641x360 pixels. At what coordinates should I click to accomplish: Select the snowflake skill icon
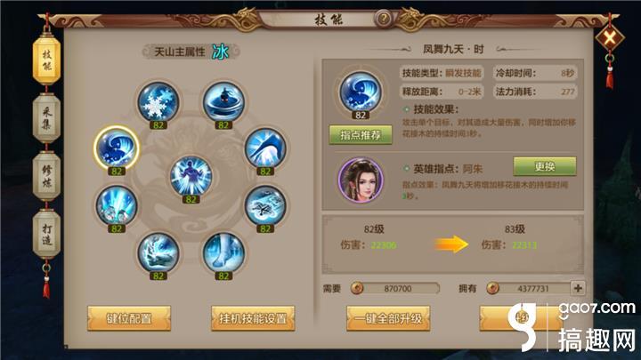click(x=158, y=102)
